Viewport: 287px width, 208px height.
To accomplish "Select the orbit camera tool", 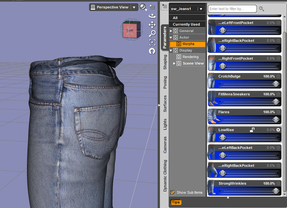I will (152, 16).
